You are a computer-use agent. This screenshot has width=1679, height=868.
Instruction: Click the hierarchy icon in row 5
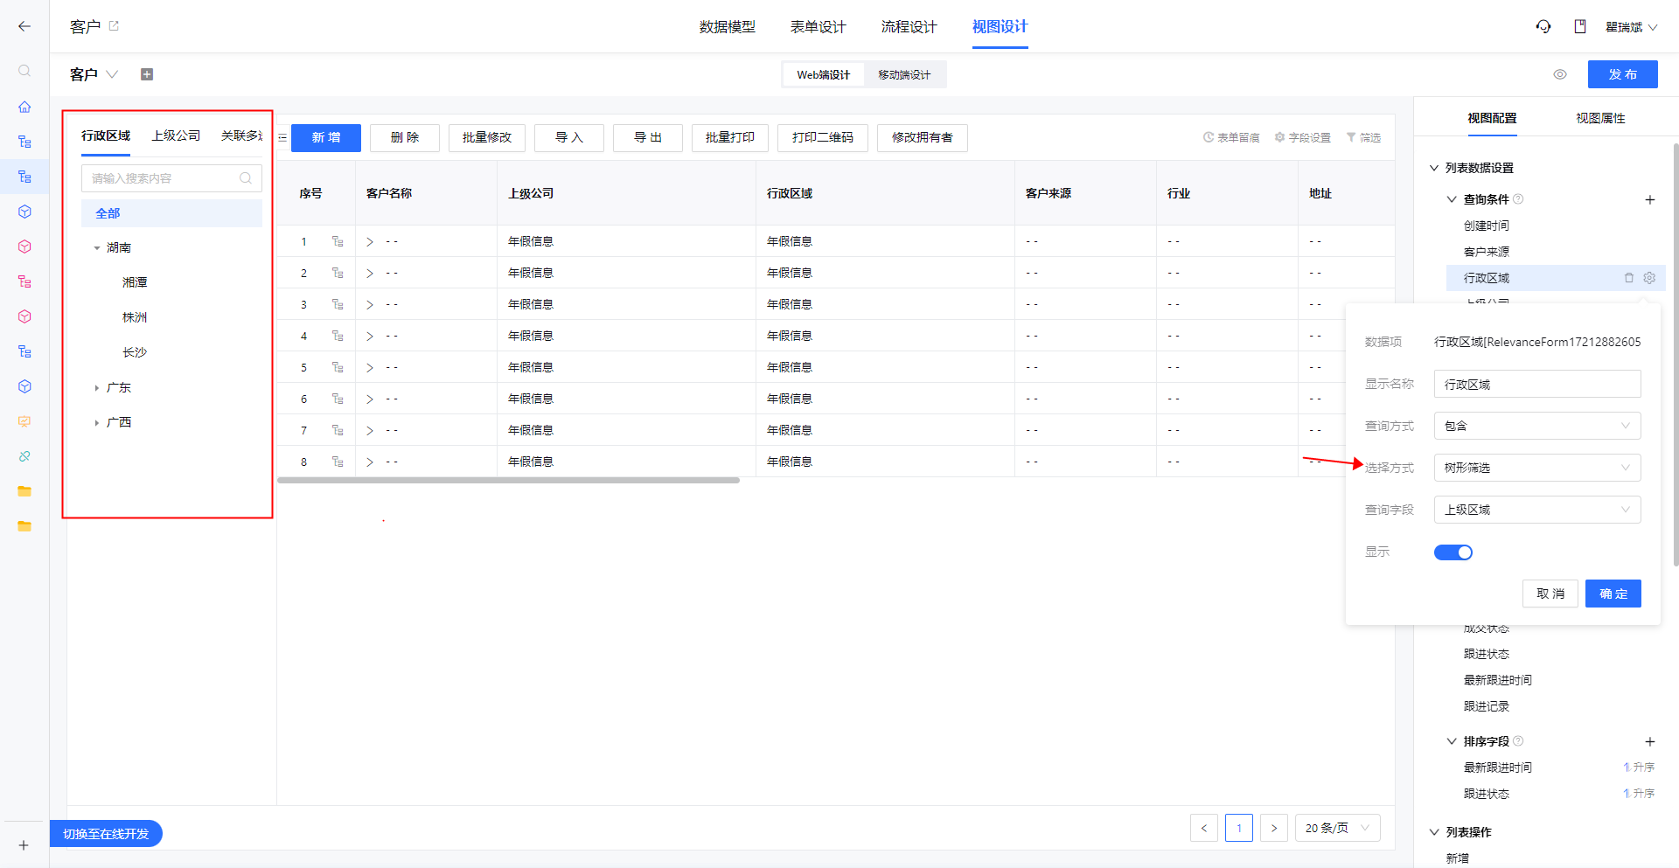(x=338, y=367)
